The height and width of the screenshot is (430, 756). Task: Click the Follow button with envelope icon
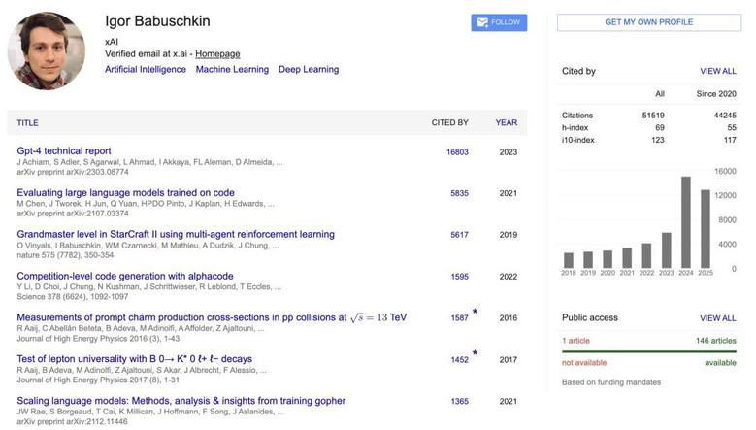499,22
